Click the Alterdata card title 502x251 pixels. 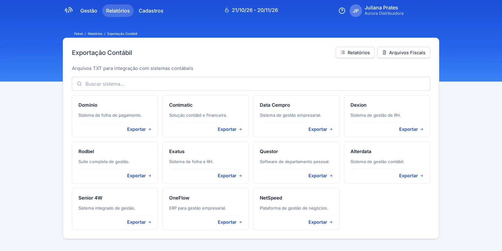pyautogui.click(x=361, y=152)
